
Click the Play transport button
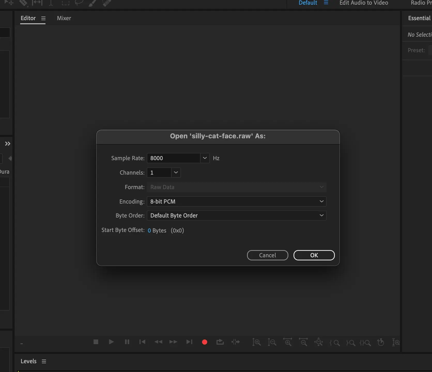tap(111, 342)
